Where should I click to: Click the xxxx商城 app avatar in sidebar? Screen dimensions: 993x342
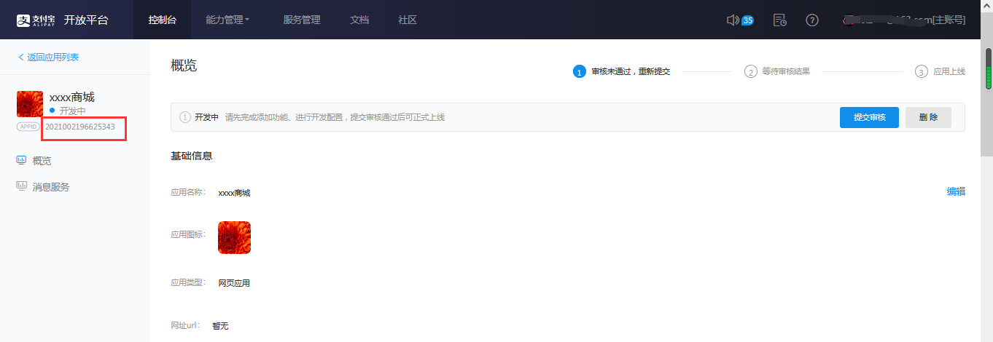(30, 104)
